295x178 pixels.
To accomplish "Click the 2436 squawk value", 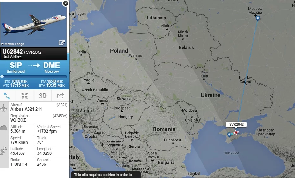I will 41,164.
